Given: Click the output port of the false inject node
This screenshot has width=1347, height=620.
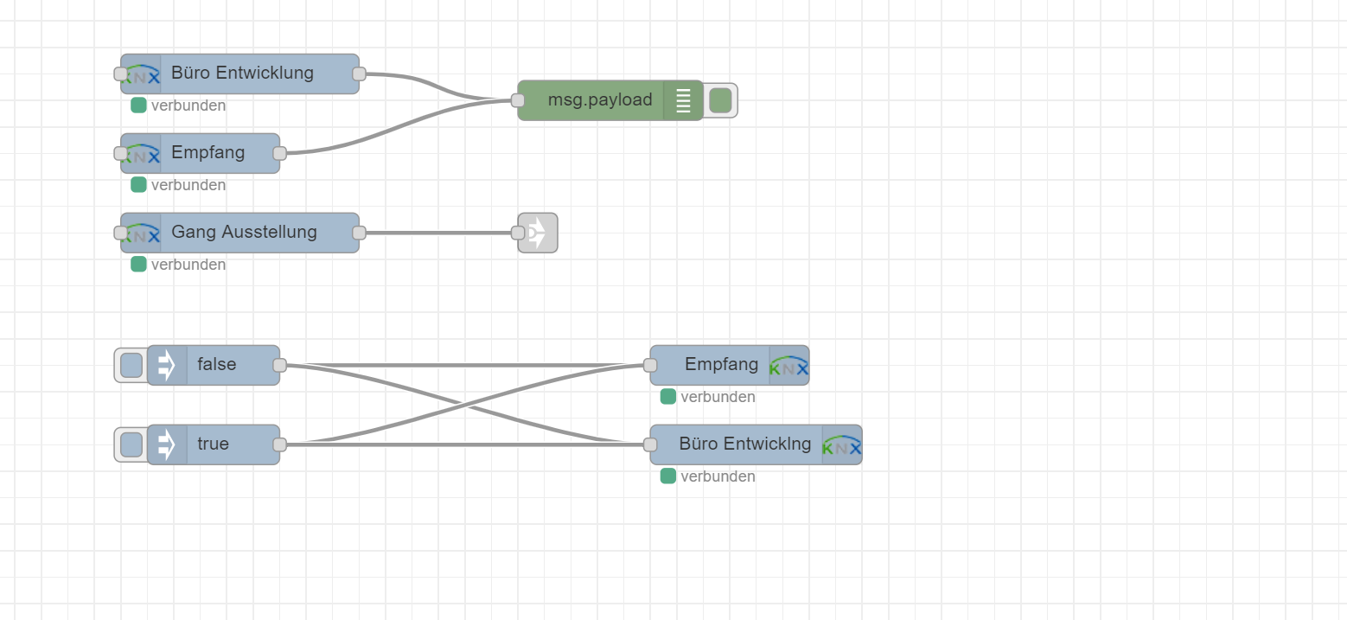Looking at the screenshot, I should click(279, 366).
